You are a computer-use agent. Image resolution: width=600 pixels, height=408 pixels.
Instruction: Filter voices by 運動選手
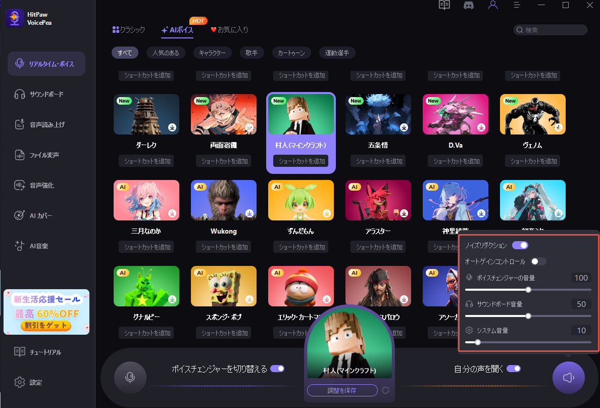[x=337, y=53]
